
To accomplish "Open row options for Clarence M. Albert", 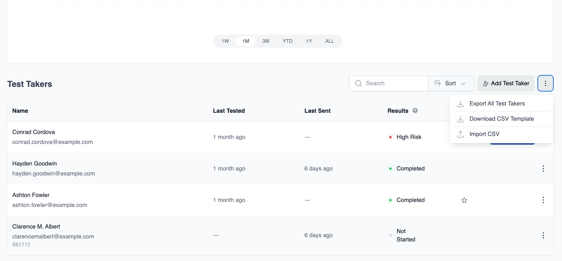I will 543,235.
